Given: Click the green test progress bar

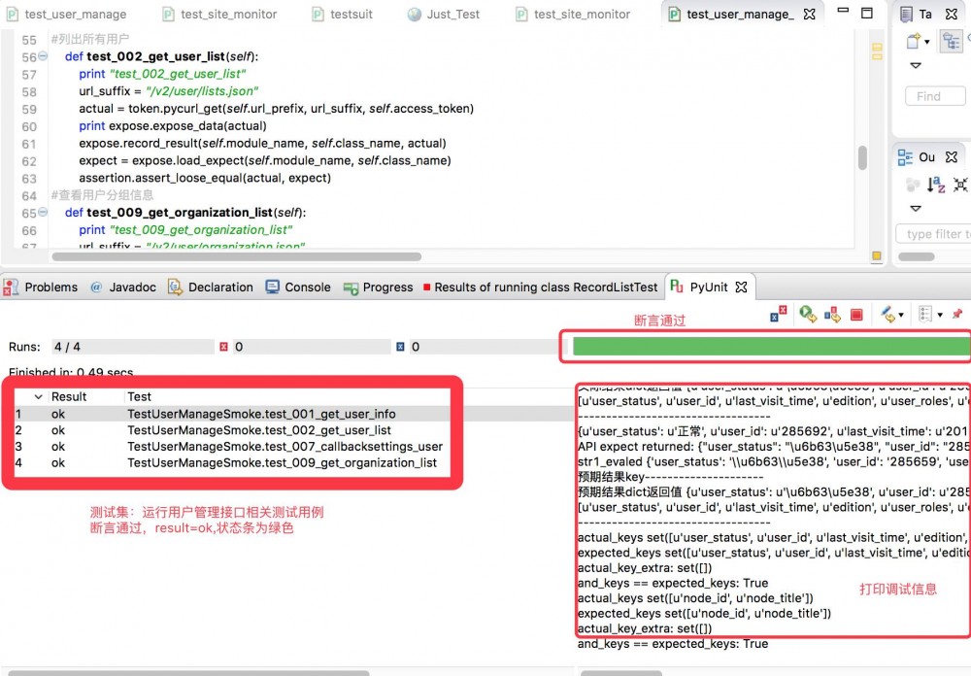Looking at the screenshot, I should click(771, 347).
